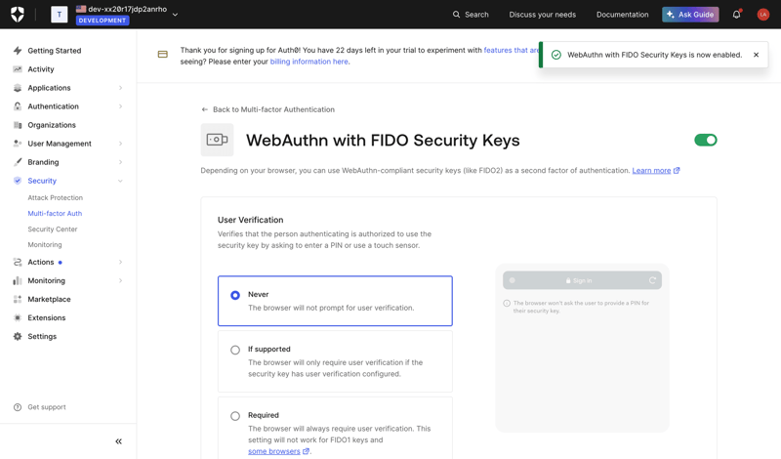Viewport: 781px width, 459px height.
Task: Collapse sidebar with double chevron
Action: pyautogui.click(x=118, y=441)
